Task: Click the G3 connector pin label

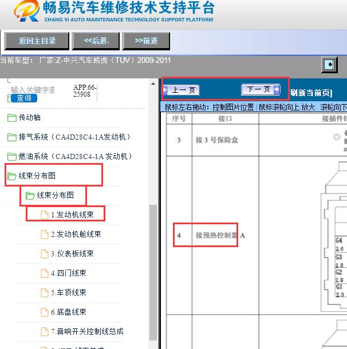Action: point(339,257)
